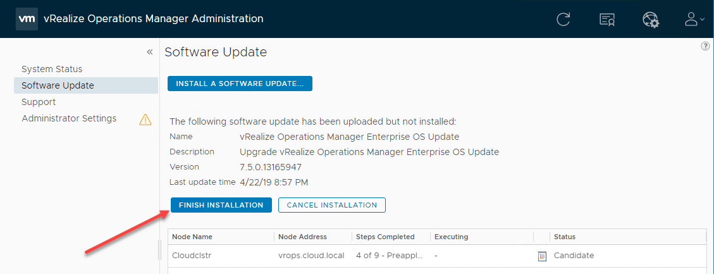Open the certificate icon in header
The width and height of the screenshot is (714, 274).
coord(607,20)
